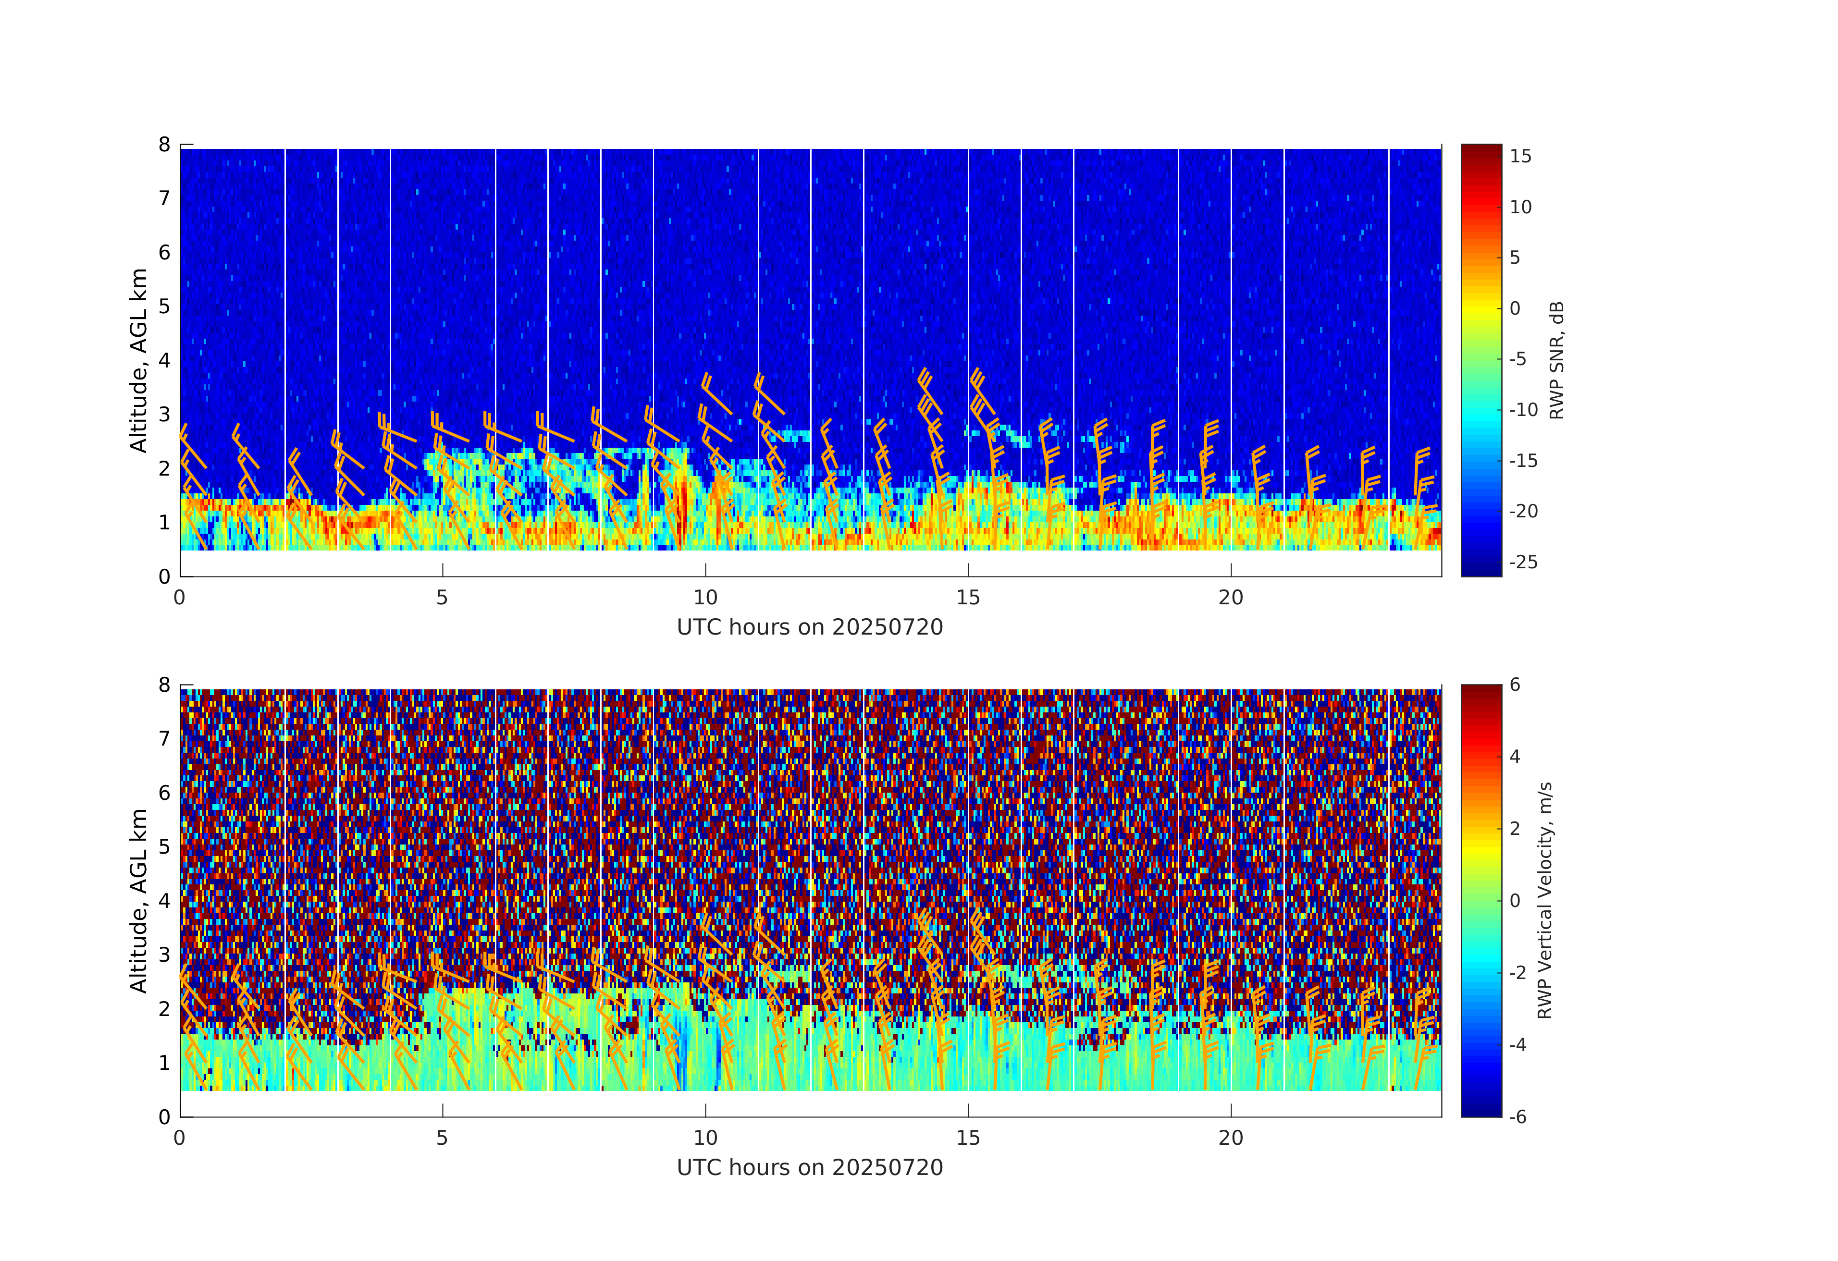
Task: Click the RWP SNR colorbar red top
Action: point(1480,154)
